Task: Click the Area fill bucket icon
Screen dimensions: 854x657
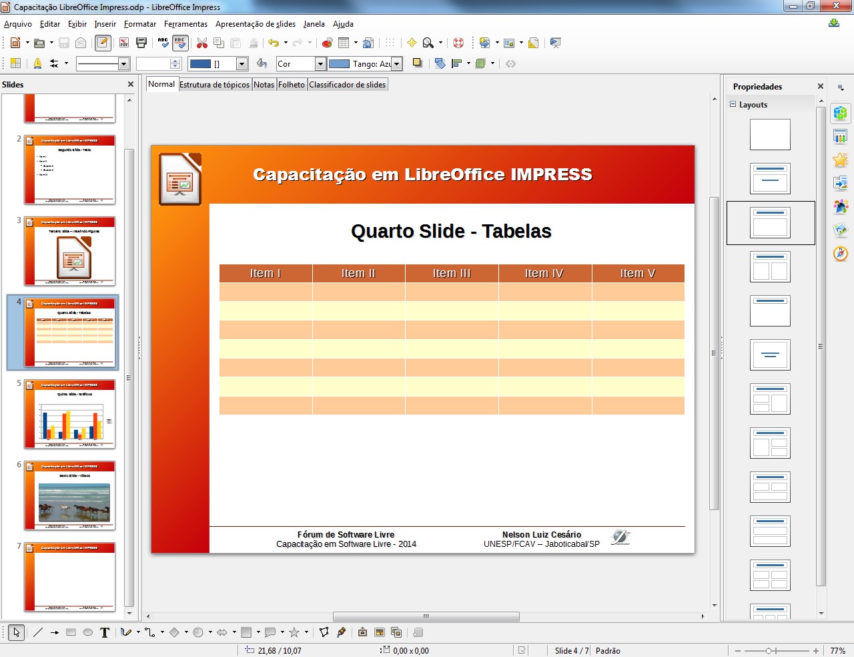Action: tap(262, 63)
